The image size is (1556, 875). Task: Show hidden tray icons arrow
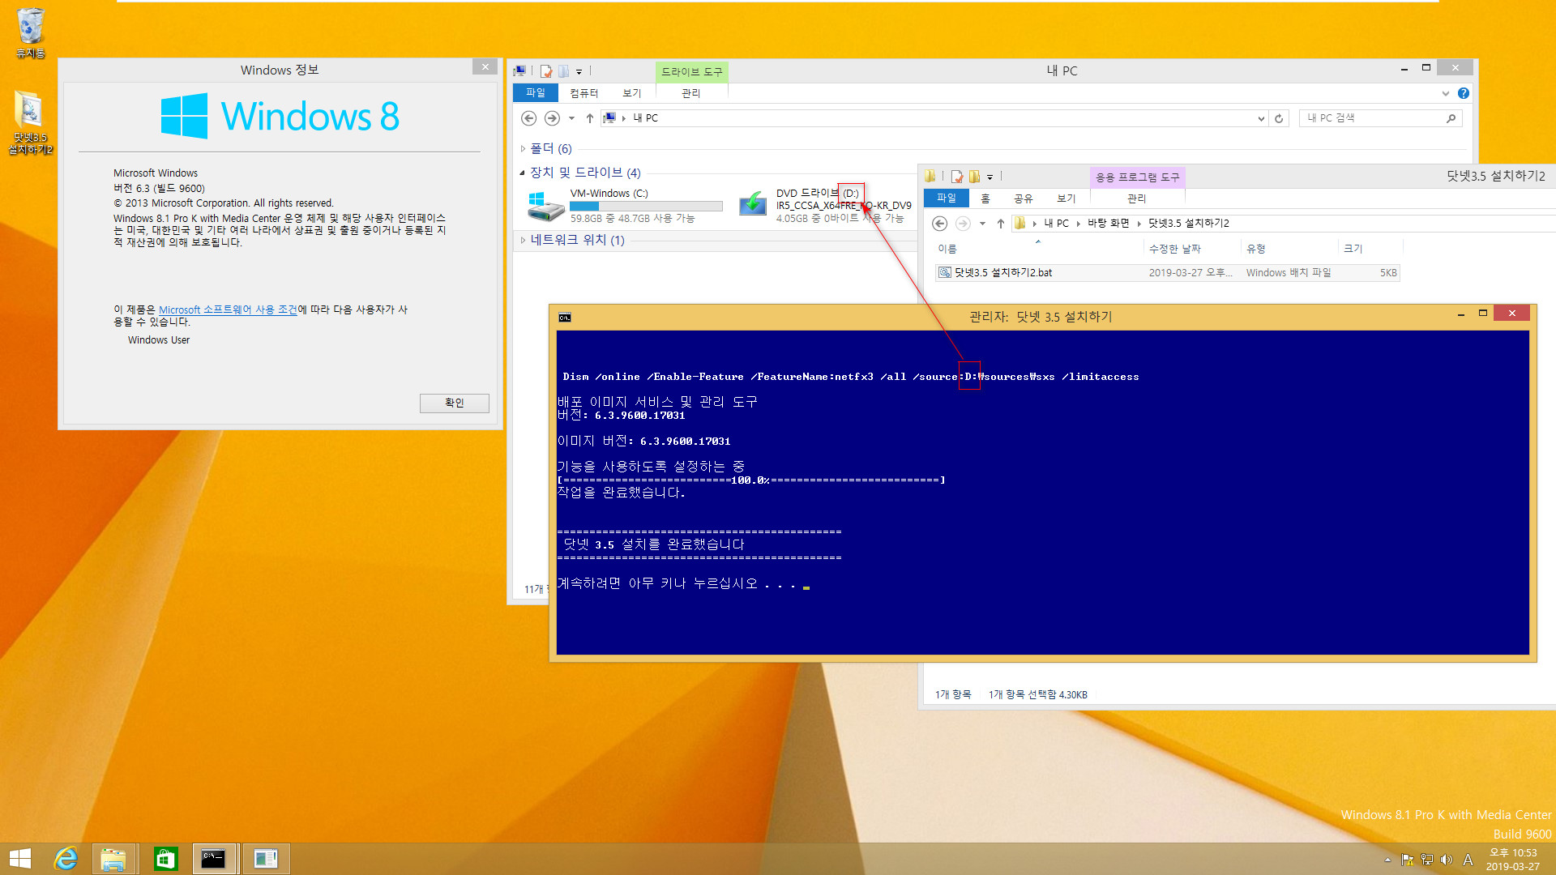pos(1387,860)
